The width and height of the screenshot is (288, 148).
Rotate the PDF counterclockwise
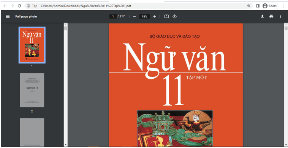pyautogui.click(x=174, y=16)
